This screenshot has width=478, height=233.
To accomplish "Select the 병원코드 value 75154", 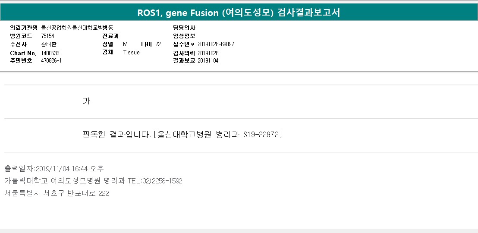I will 47,36.
